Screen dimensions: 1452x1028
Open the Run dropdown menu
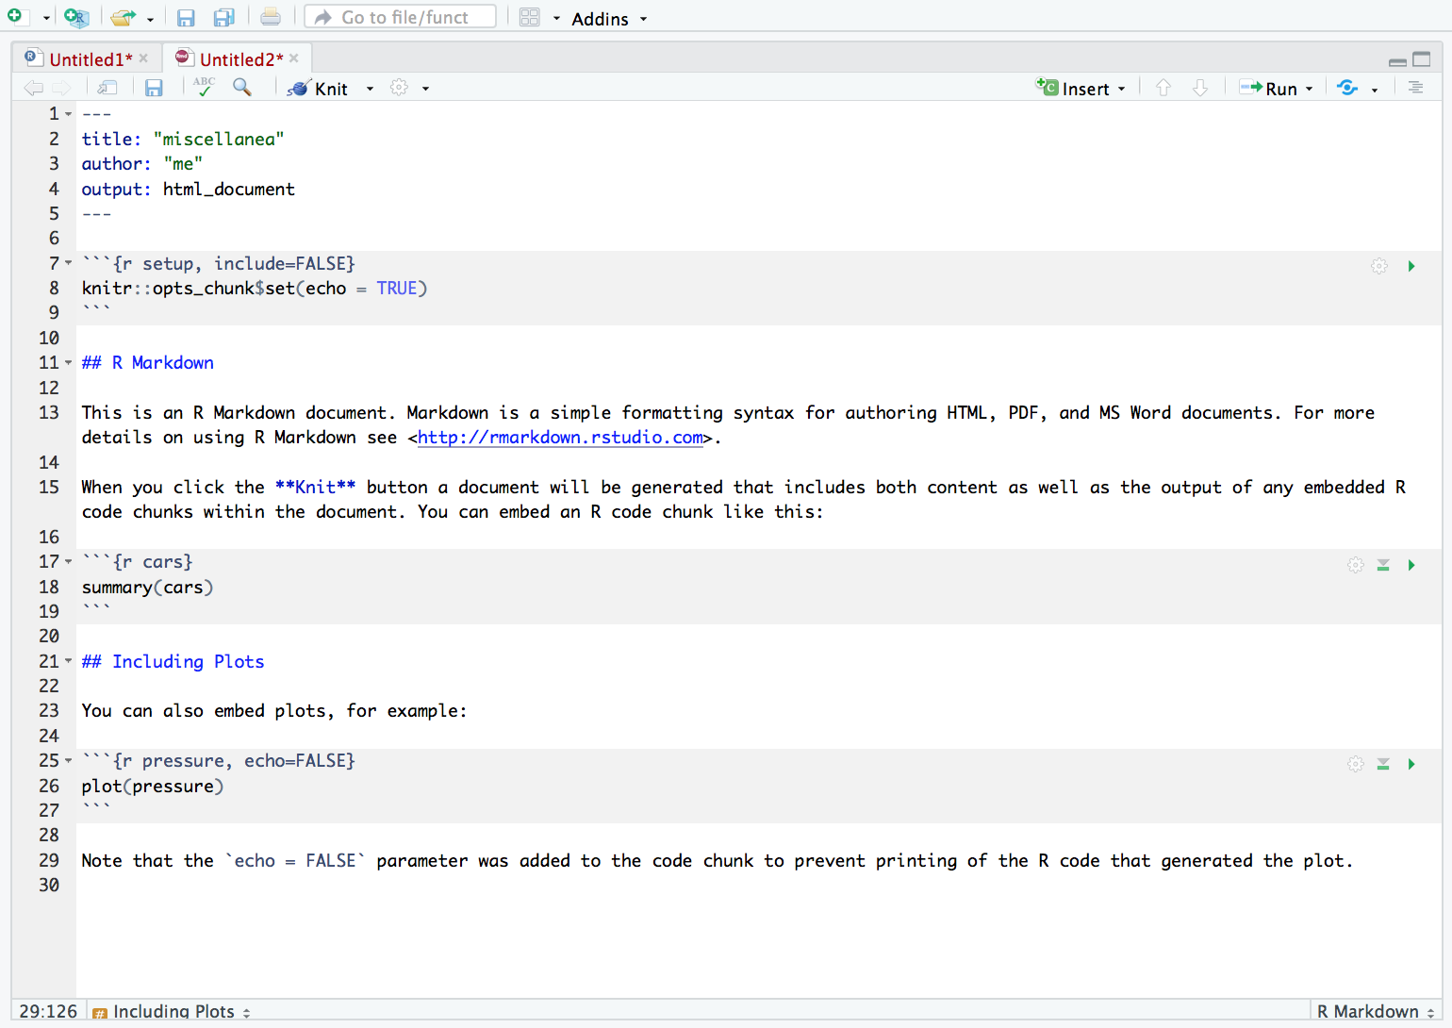[x=1309, y=89]
